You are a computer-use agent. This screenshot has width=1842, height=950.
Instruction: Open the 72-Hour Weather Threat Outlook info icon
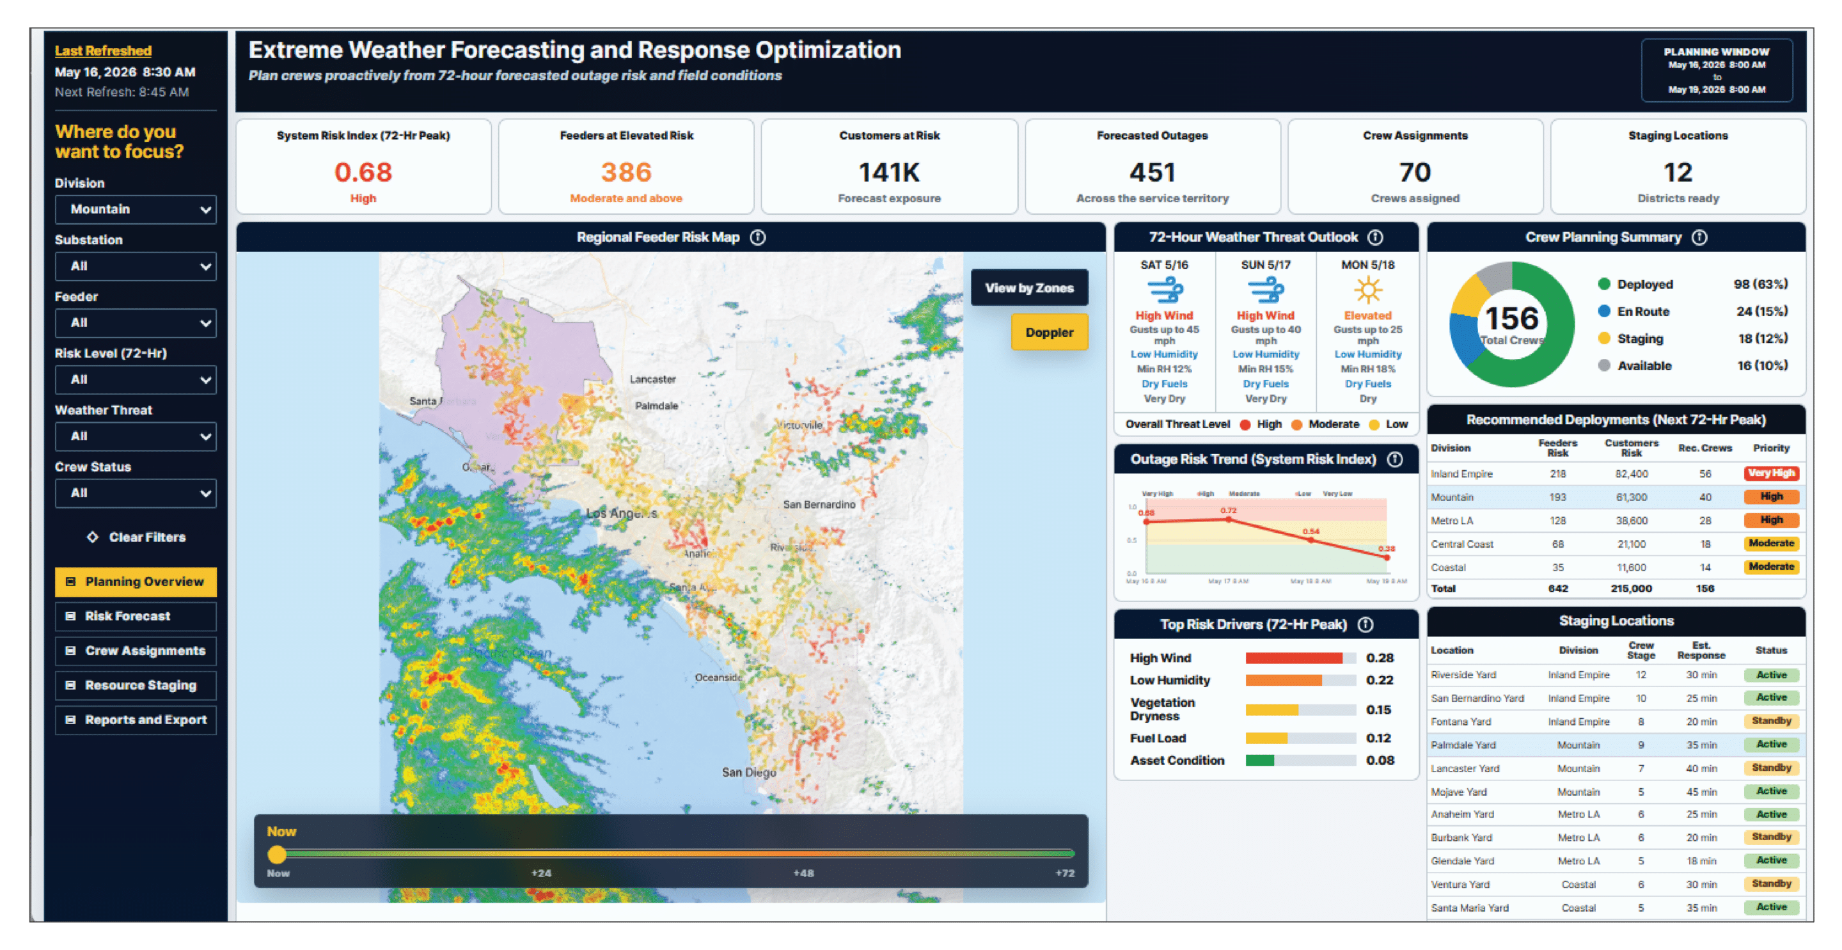pos(1375,237)
